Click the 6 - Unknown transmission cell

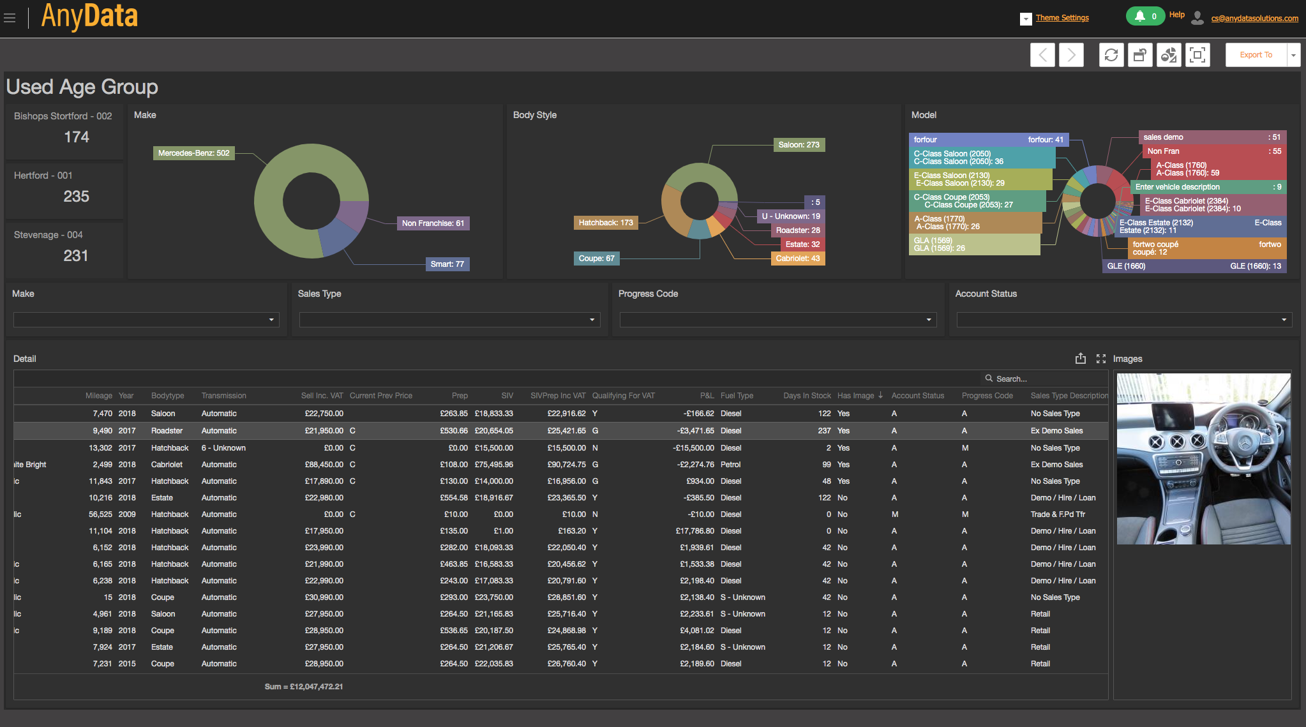[x=223, y=448]
